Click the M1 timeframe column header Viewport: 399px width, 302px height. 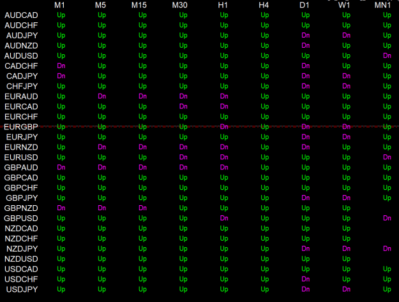[x=59, y=5]
